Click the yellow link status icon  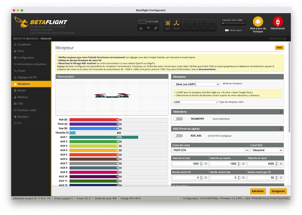tap(156, 28)
